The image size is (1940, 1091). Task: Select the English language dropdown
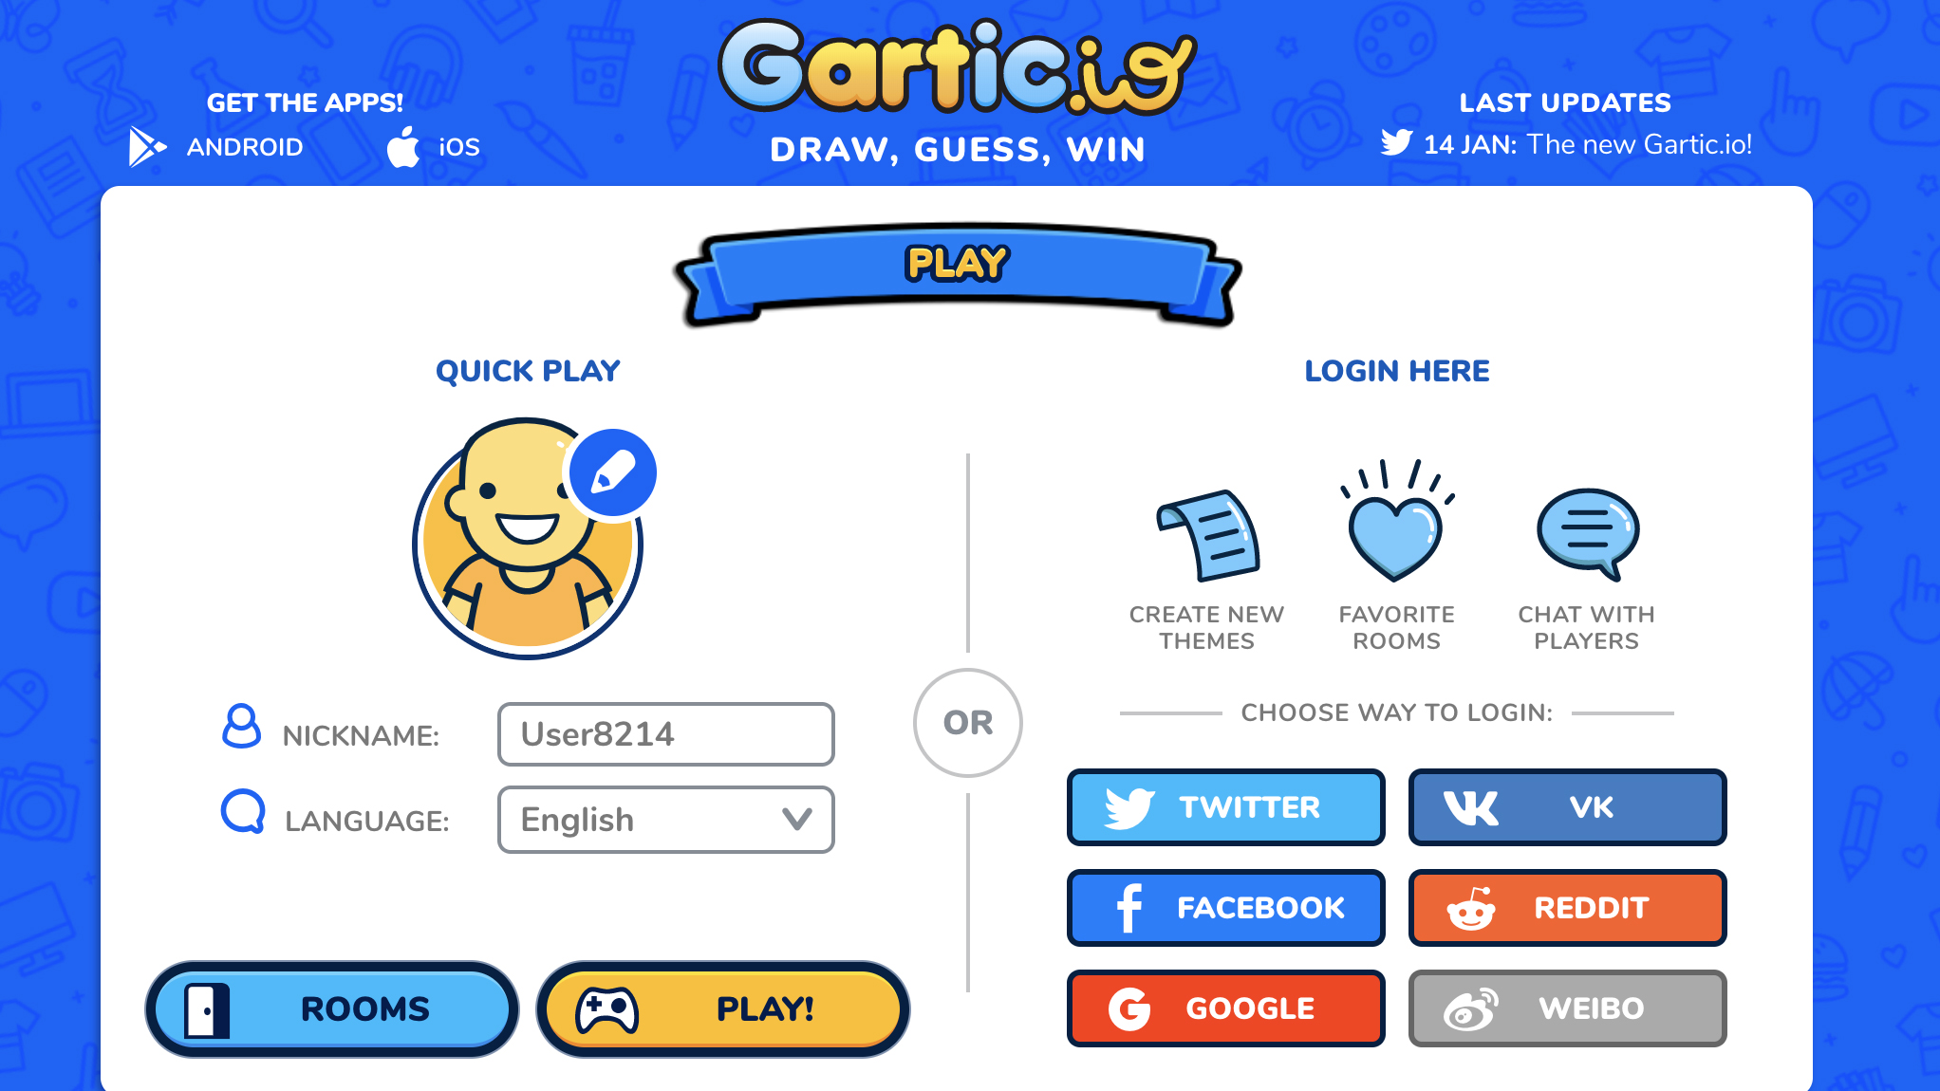tap(665, 817)
